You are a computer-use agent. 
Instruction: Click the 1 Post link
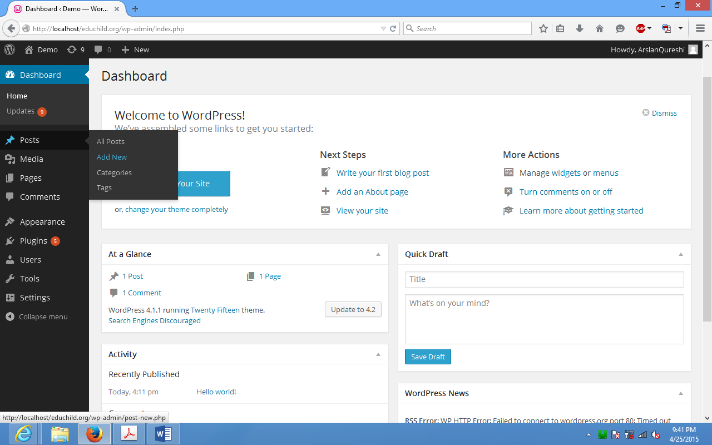(x=132, y=276)
